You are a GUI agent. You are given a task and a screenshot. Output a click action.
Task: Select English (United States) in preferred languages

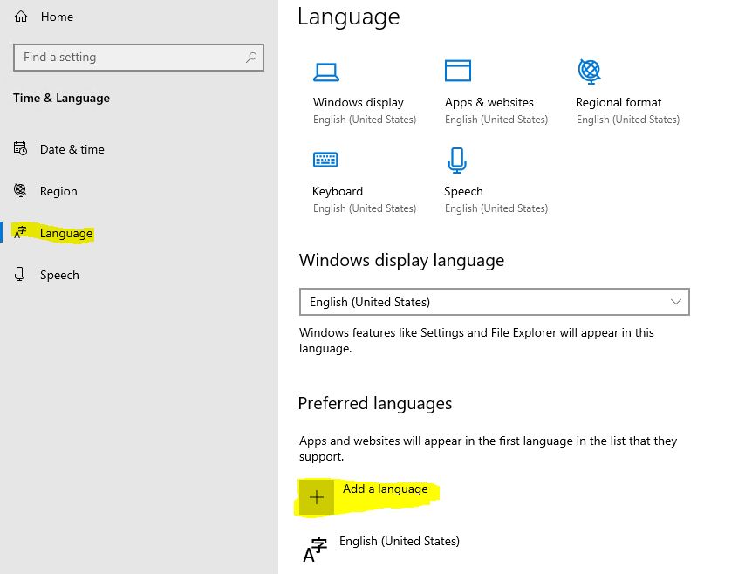pos(400,542)
